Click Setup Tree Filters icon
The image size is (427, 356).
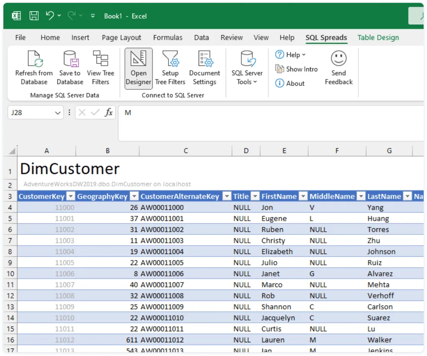170,59
